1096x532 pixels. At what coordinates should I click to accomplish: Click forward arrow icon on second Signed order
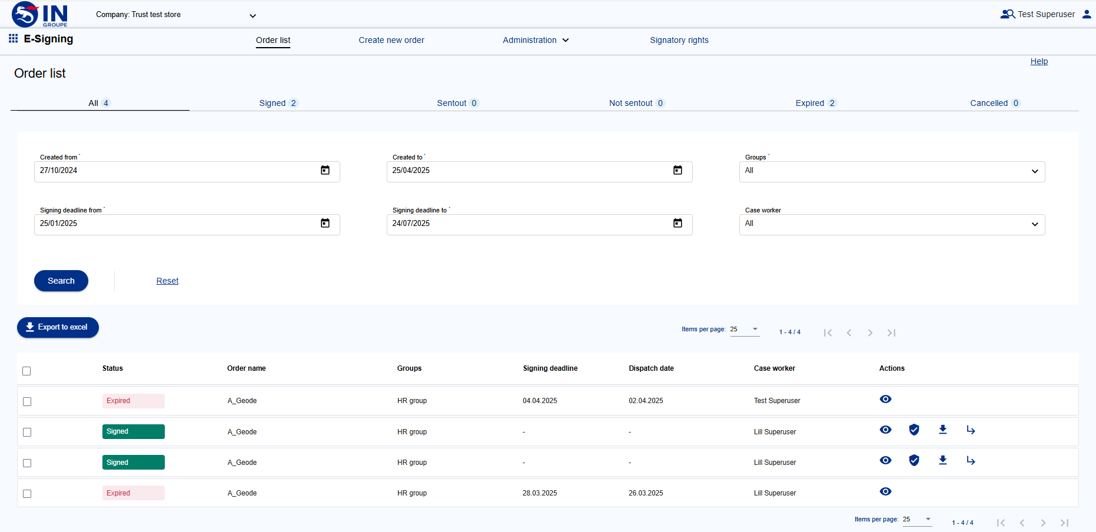[971, 461]
